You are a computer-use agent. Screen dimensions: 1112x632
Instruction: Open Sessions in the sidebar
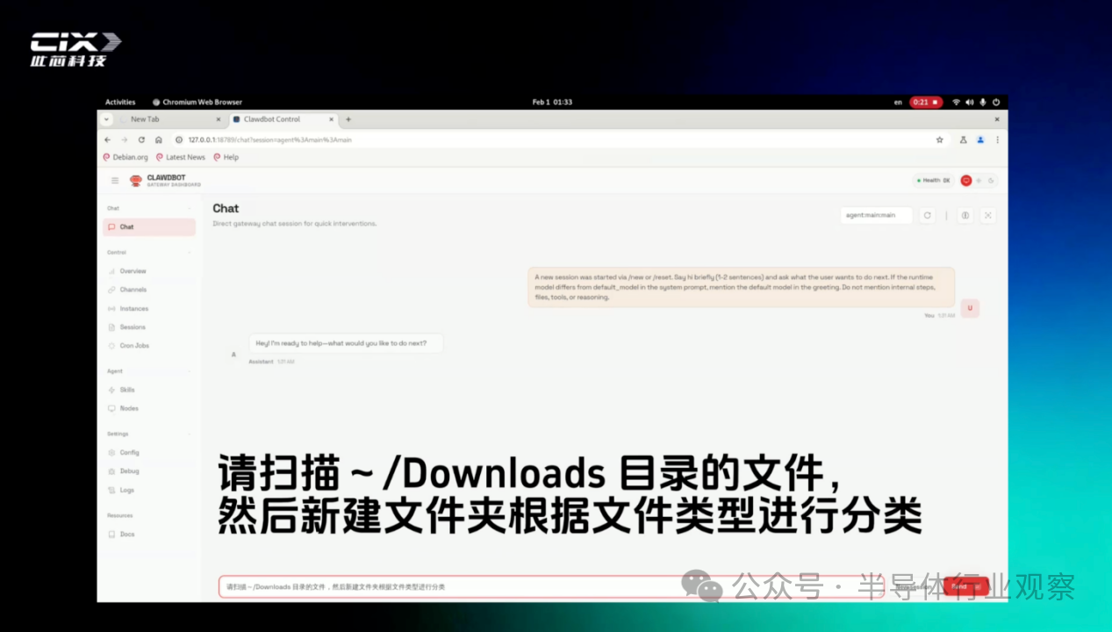coord(133,327)
